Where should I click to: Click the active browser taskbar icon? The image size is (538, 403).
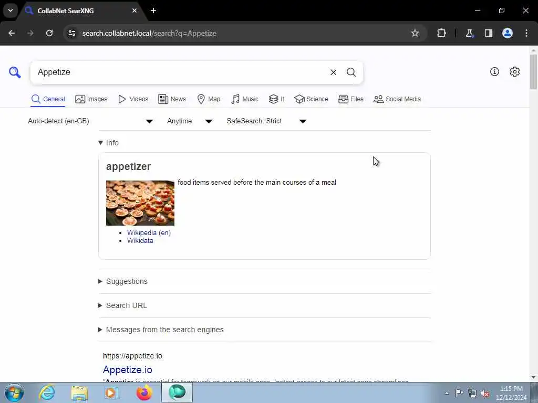pos(177,393)
